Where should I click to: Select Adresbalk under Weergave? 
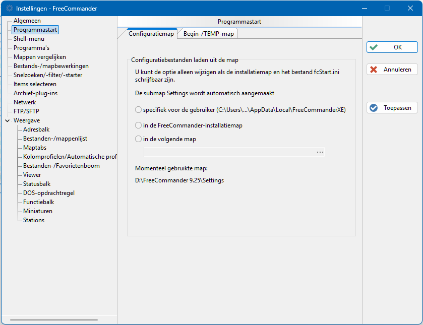click(x=36, y=129)
